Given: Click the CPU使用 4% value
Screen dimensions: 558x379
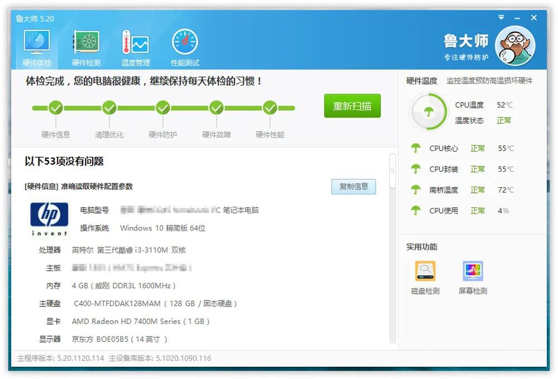Looking at the screenshot, I should tap(503, 211).
